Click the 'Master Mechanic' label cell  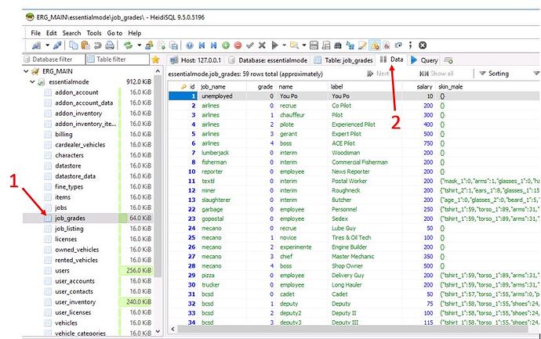tap(365, 256)
